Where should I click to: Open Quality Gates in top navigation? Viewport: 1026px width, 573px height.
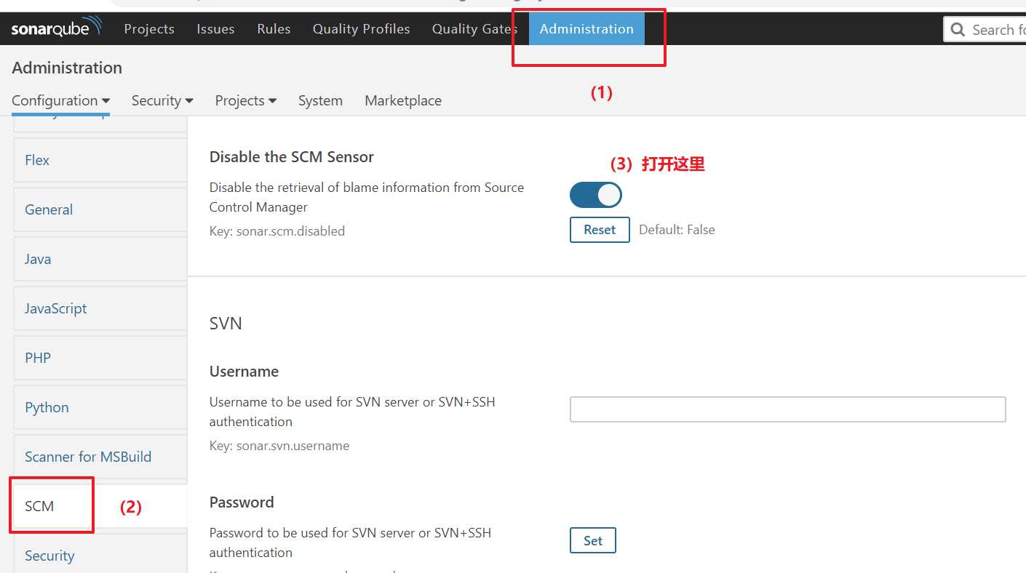coord(474,29)
